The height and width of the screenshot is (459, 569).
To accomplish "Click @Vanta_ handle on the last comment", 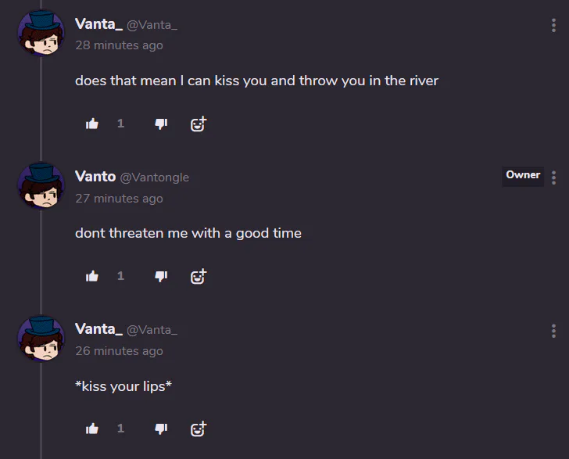I will [x=152, y=330].
